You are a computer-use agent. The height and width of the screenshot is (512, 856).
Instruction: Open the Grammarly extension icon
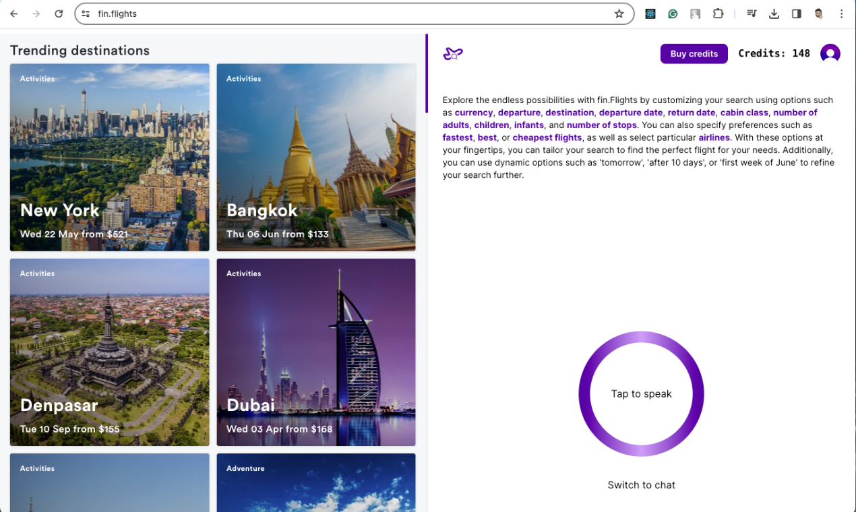[673, 13]
